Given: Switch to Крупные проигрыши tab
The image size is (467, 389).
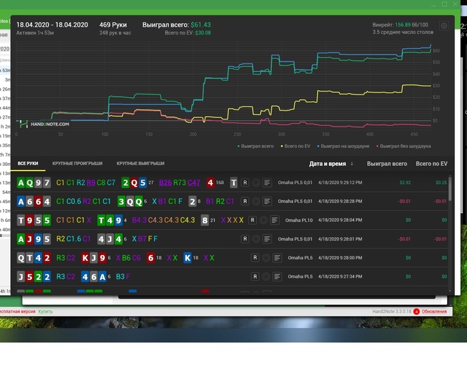Looking at the screenshot, I should click(x=77, y=163).
